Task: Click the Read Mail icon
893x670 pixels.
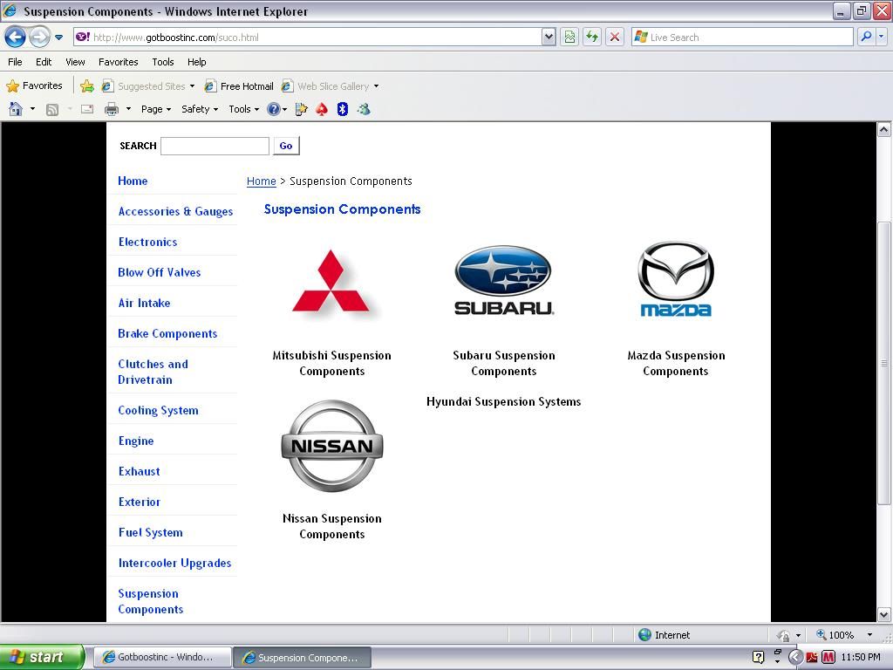Action: pos(87,109)
